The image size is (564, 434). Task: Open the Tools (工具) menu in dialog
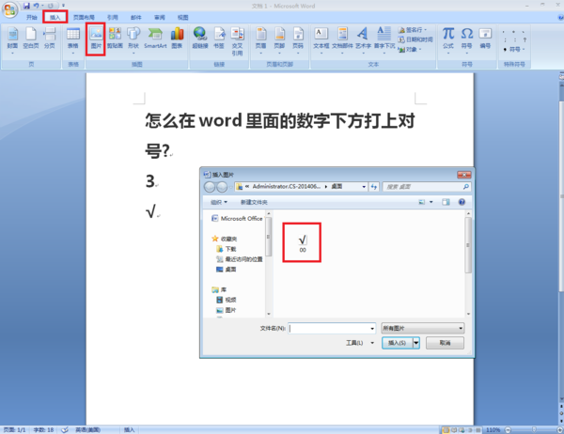point(360,343)
